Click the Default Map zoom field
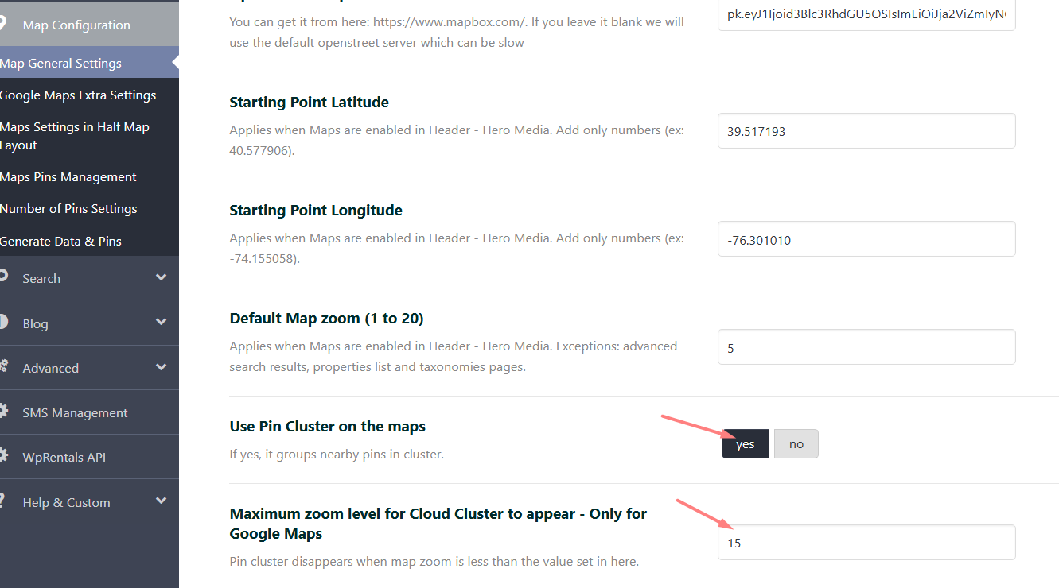Screen dimensions: 1059x588 pos(866,347)
